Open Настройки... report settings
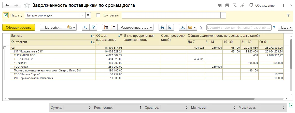 53,28
